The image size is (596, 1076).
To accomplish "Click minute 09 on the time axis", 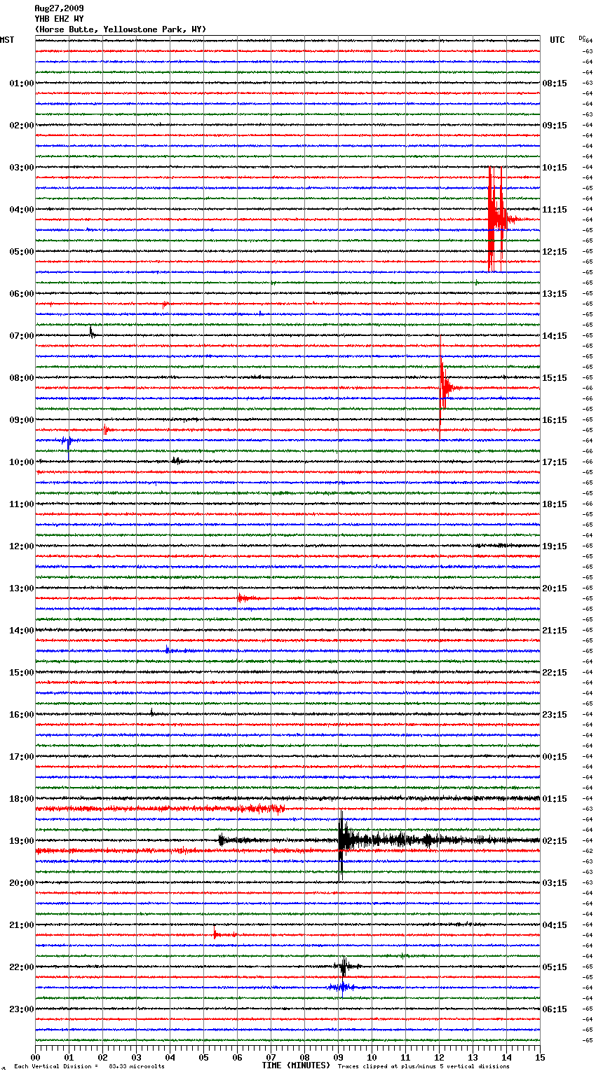I will click(338, 1057).
